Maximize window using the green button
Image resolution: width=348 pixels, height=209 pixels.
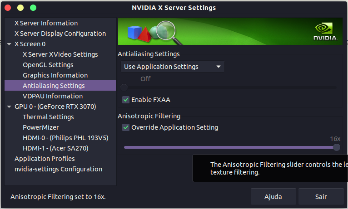(x=33, y=8)
